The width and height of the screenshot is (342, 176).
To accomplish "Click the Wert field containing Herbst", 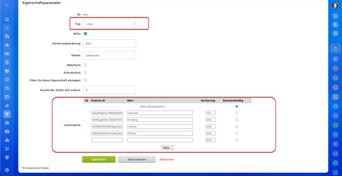I will 160,127.
